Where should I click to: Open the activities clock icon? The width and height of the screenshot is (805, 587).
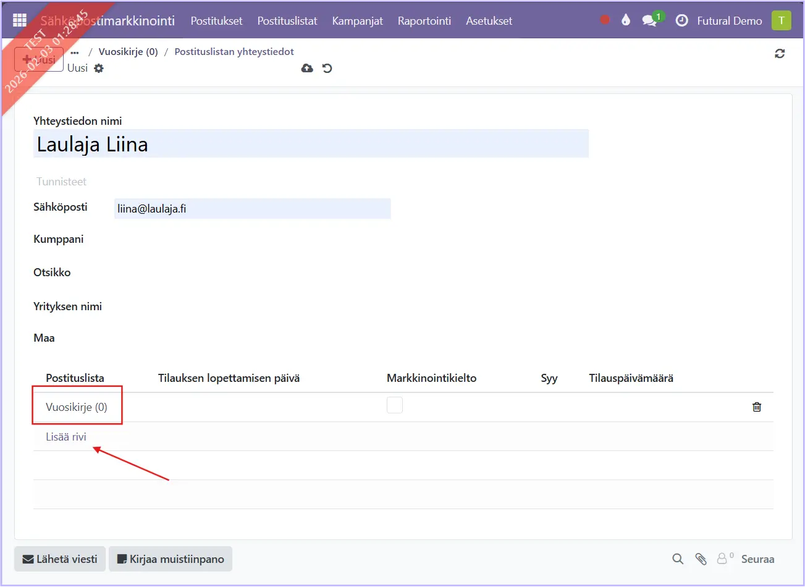[x=681, y=20]
